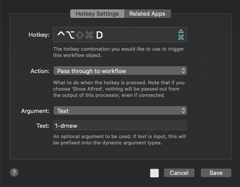Click the teal Command icon at the hotkey field edge
Image resolution: width=240 pixels, height=187 pixels.
181,37
